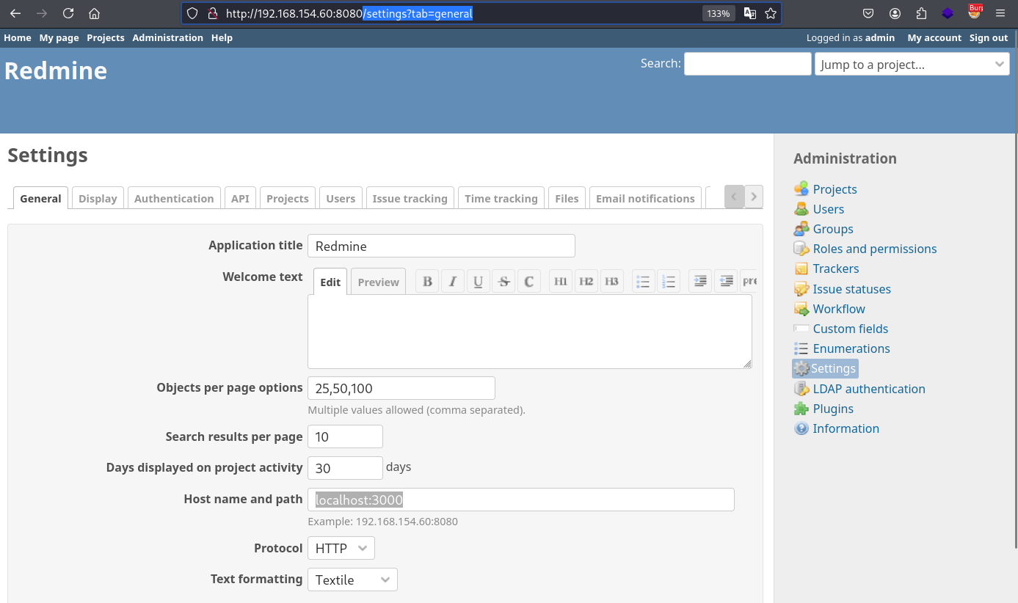
Task: Open the Protocol dropdown
Action: coord(341,548)
